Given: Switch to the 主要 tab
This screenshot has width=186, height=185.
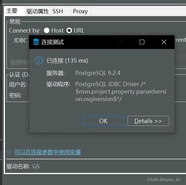Looking at the screenshot, I should tap(14, 11).
